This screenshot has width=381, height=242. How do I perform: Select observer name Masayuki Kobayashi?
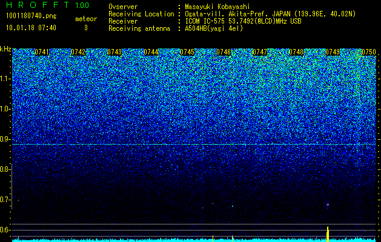point(217,7)
